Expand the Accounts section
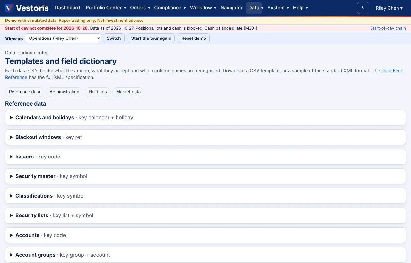 (x=205, y=235)
